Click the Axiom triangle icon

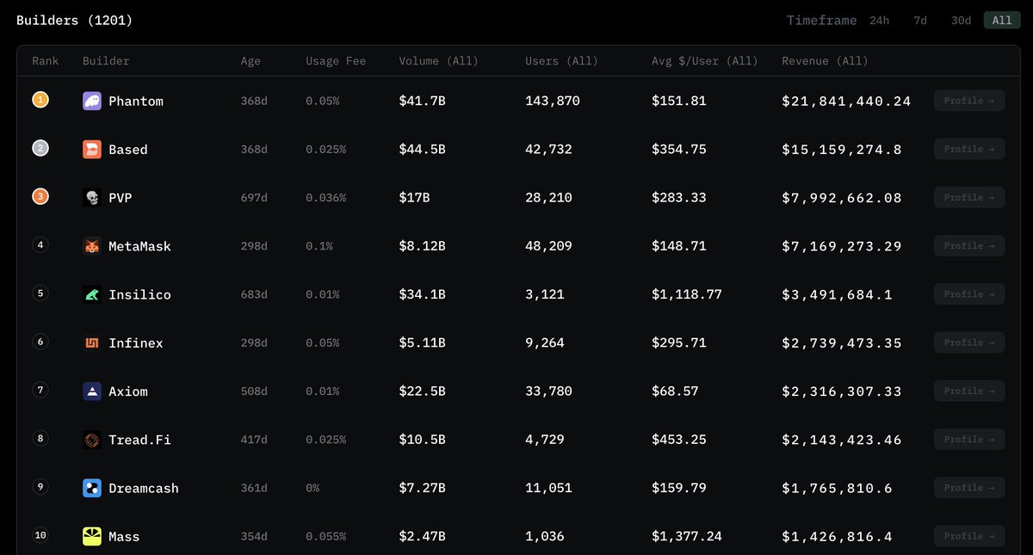click(92, 392)
